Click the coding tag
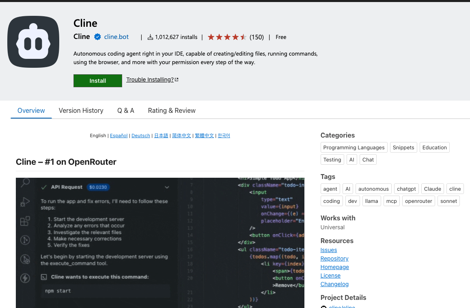This screenshot has width=470, height=308. click(x=332, y=201)
